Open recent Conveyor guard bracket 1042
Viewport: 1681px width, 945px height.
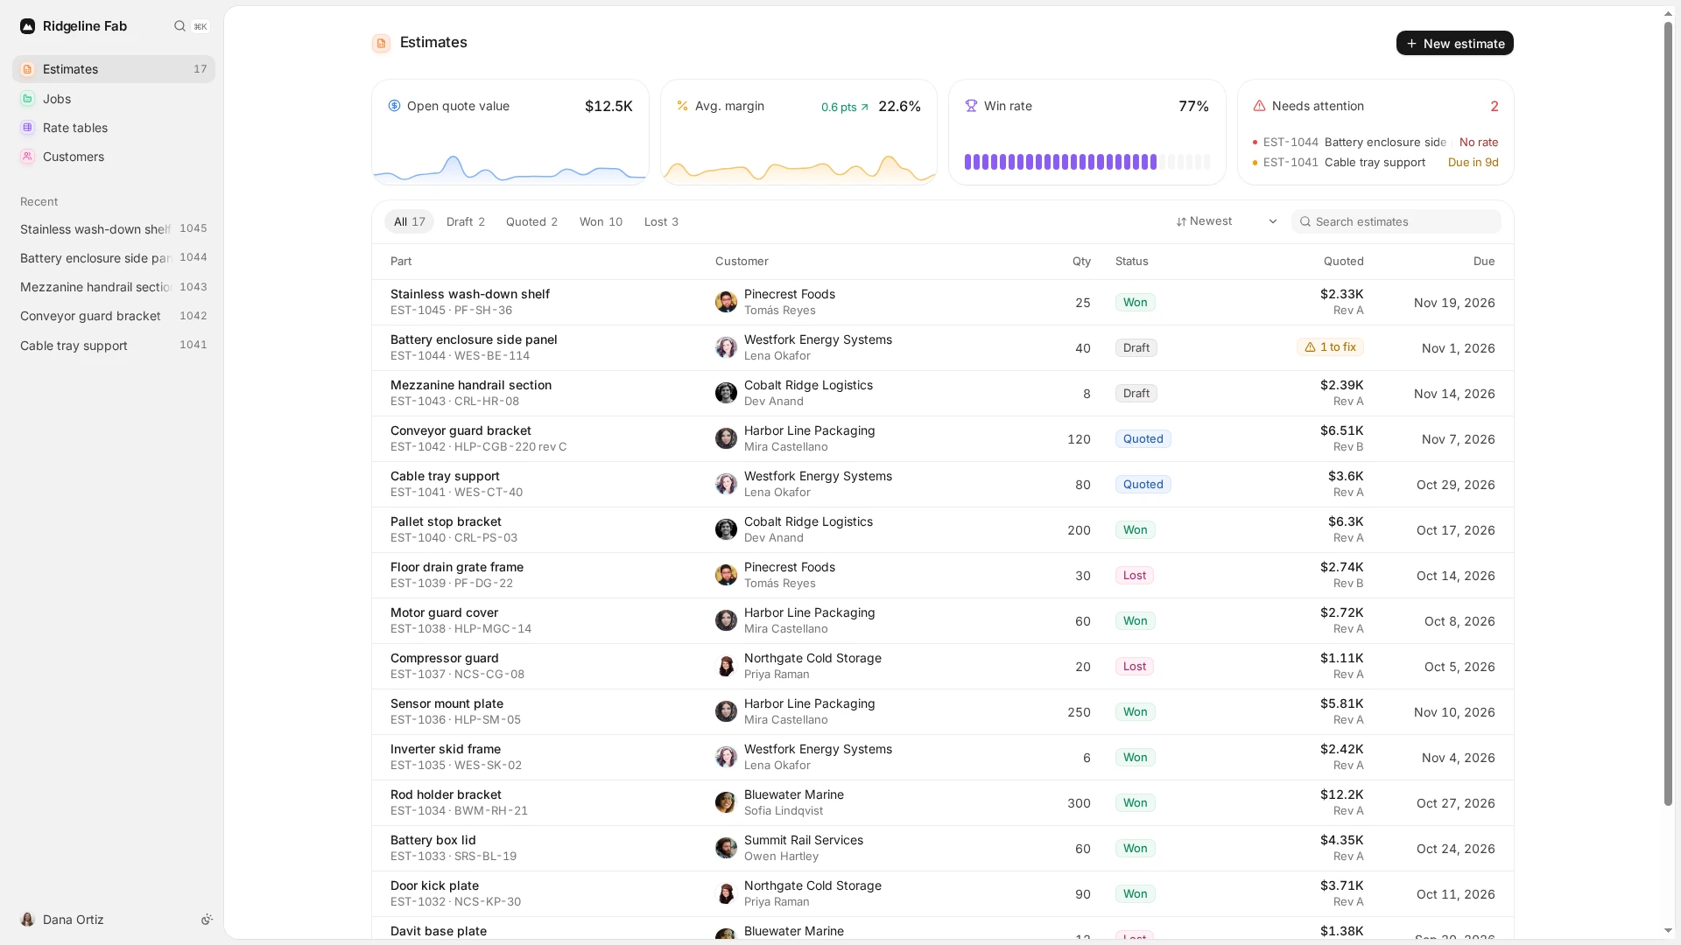114,316
